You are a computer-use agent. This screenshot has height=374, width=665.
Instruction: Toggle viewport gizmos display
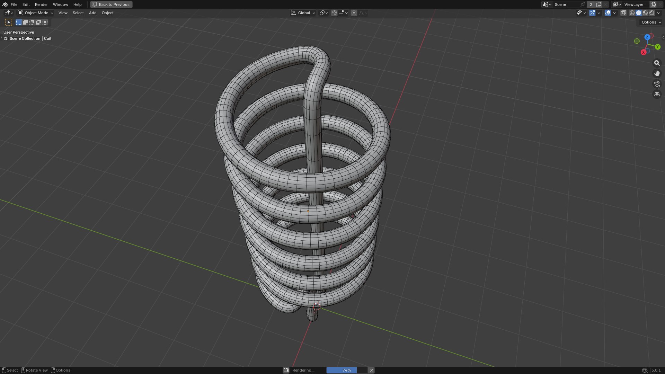[592, 13]
